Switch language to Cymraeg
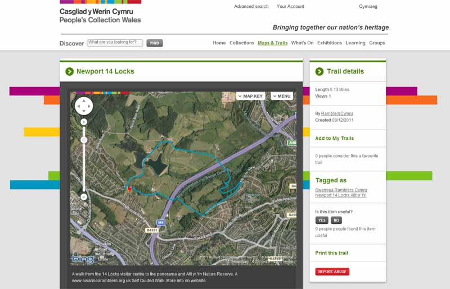The width and height of the screenshot is (450, 289). click(368, 7)
